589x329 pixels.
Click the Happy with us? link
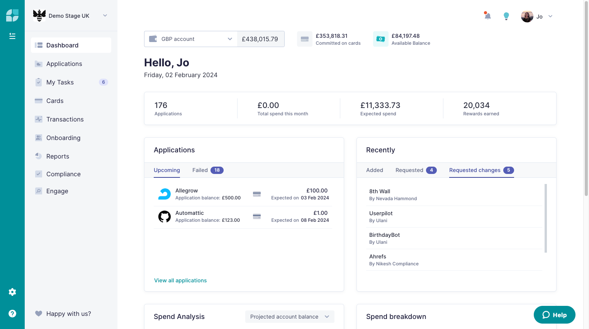coord(69,314)
